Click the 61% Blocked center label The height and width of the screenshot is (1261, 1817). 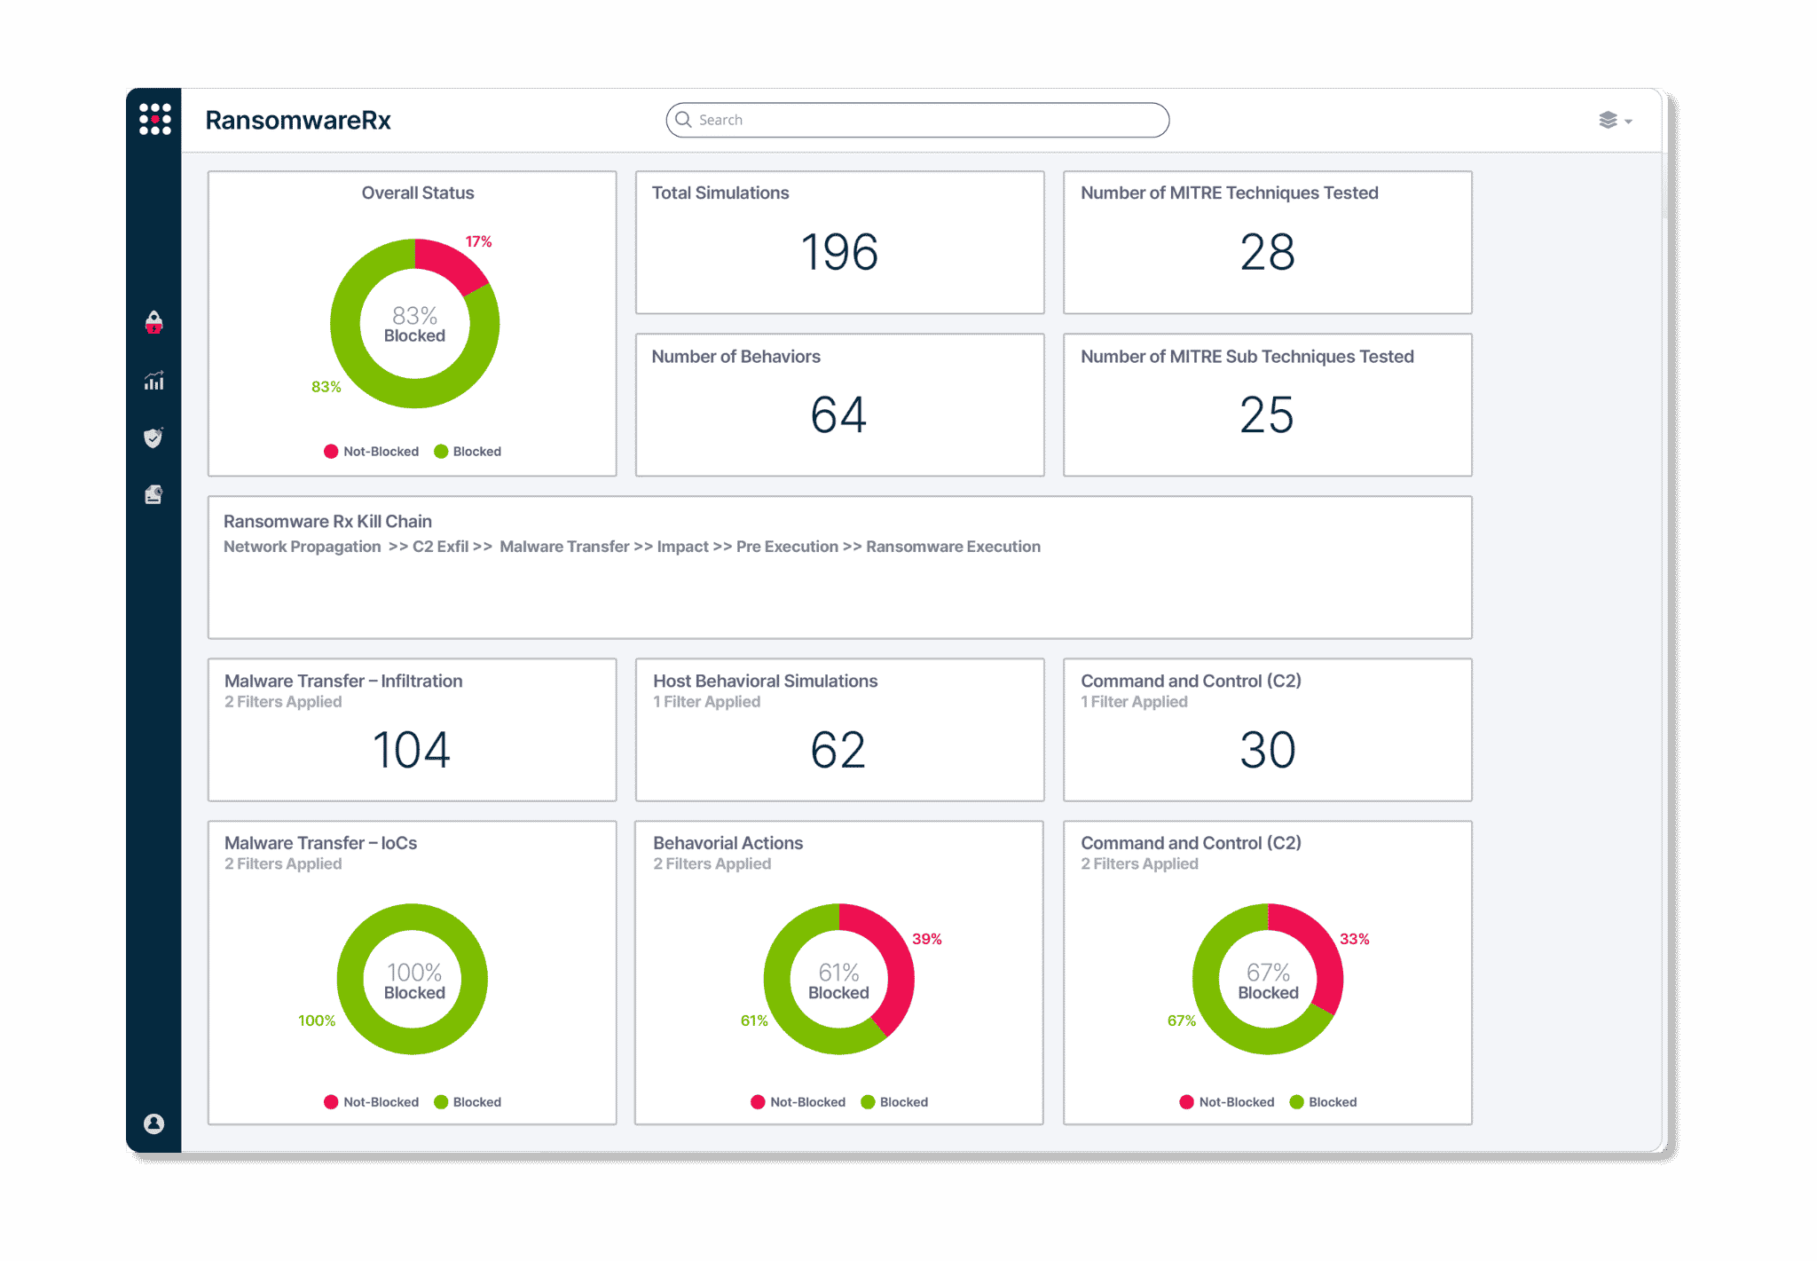point(838,981)
